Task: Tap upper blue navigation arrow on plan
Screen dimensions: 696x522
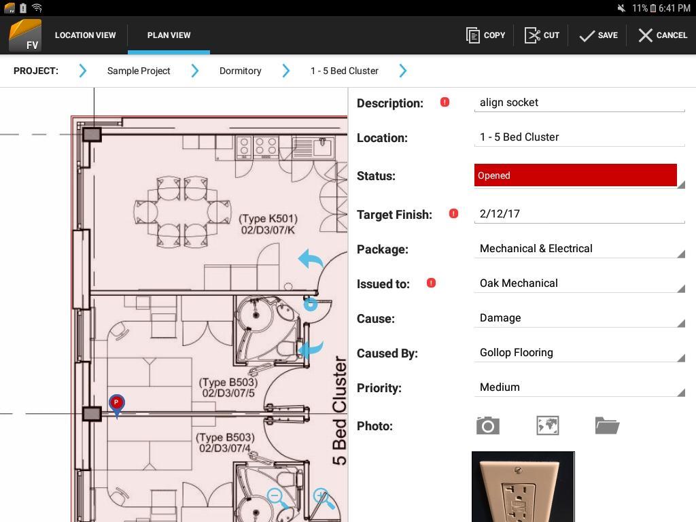Action: click(x=310, y=259)
